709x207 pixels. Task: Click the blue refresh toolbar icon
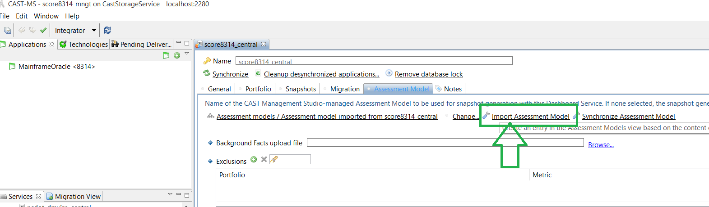tap(107, 30)
